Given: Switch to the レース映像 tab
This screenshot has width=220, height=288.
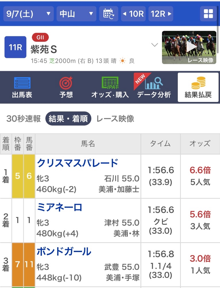Looking at the screenshot, I should [x=115, y=119].
